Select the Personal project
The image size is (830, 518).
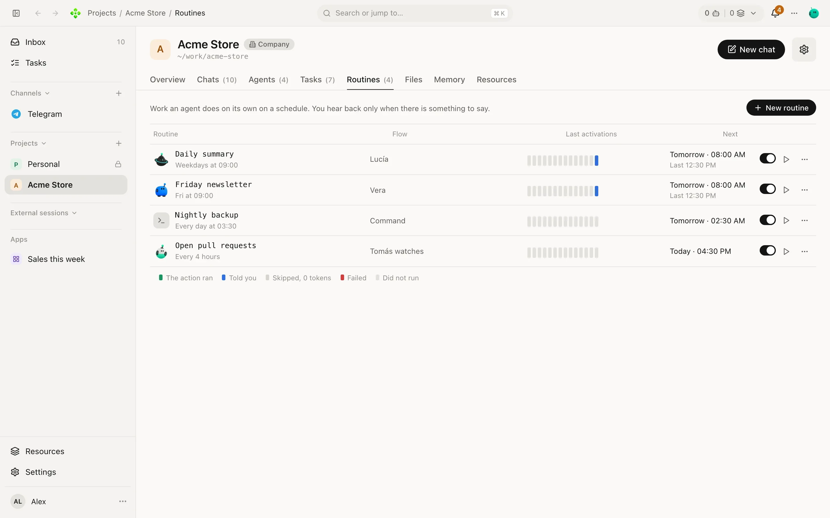tap(66, 164)
